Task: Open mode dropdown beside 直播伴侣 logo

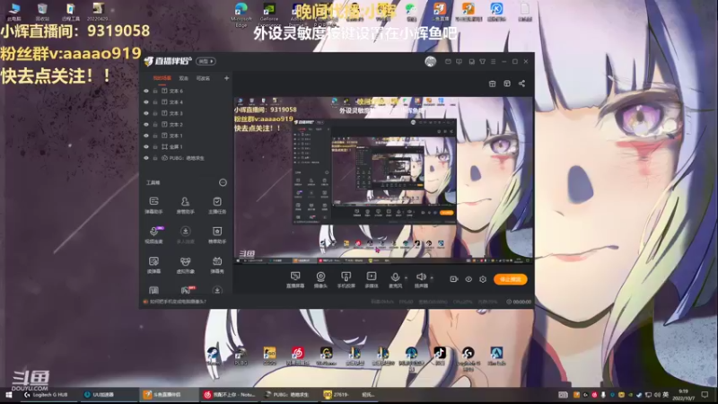Action: (206, 61)
